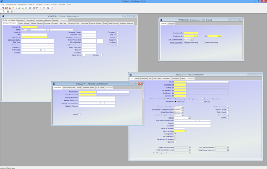
Task: Open the Forecasting tab in Contact Maintenance
Action: (30, 20)
